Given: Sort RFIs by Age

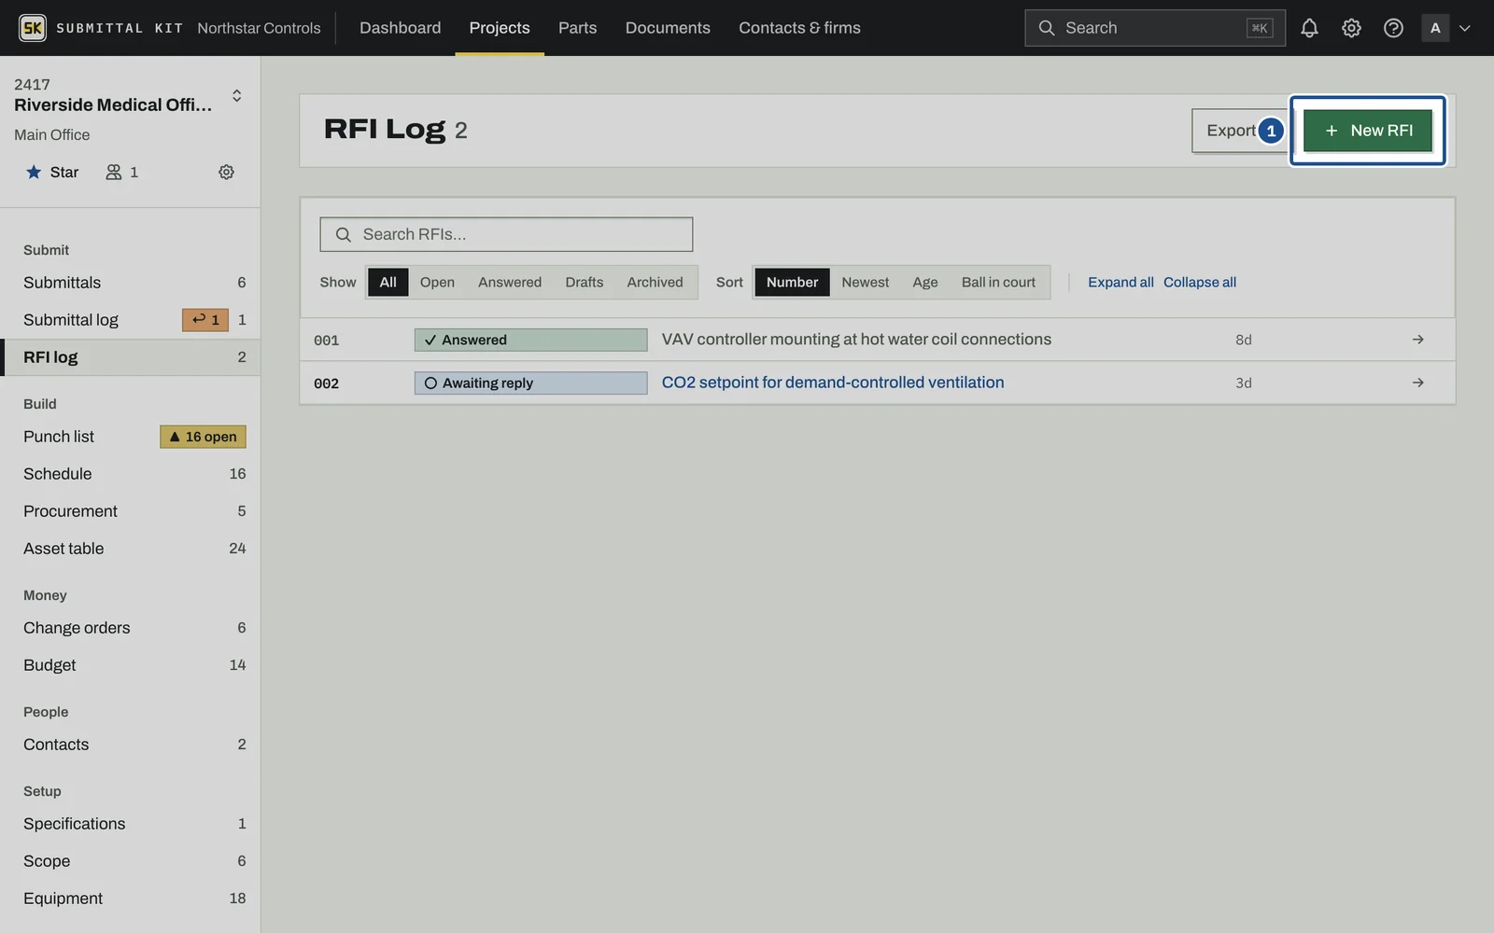Looking at the screenshot, I should pyautogui.click(x=925, y=282).
